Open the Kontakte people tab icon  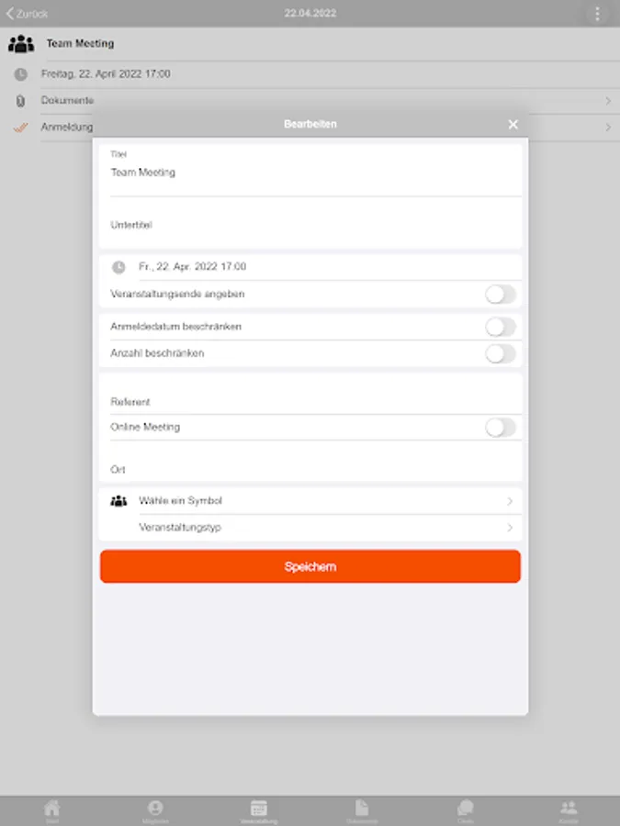(569, 810)
